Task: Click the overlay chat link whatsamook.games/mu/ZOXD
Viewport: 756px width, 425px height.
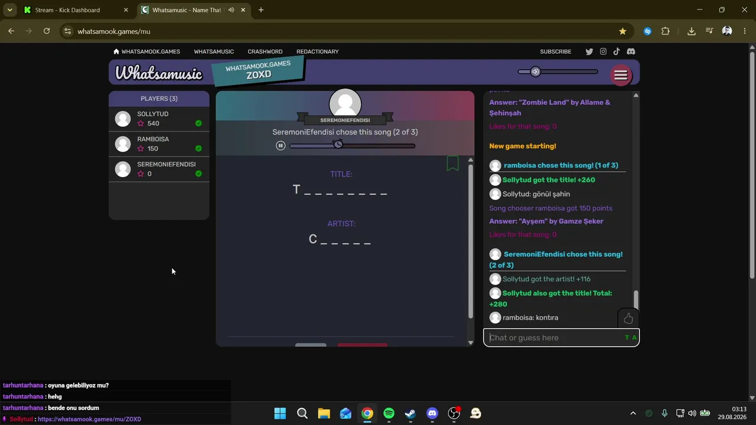Action: pos(89,419)
